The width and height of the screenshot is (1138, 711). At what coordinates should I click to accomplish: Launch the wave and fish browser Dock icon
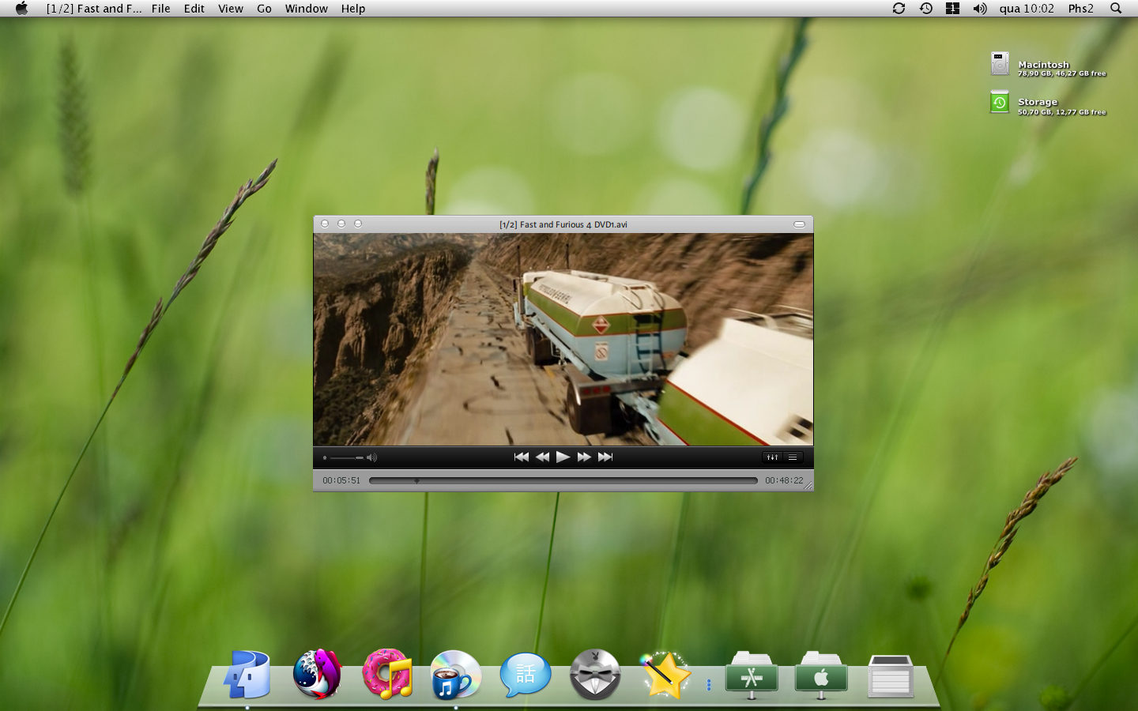317,675
